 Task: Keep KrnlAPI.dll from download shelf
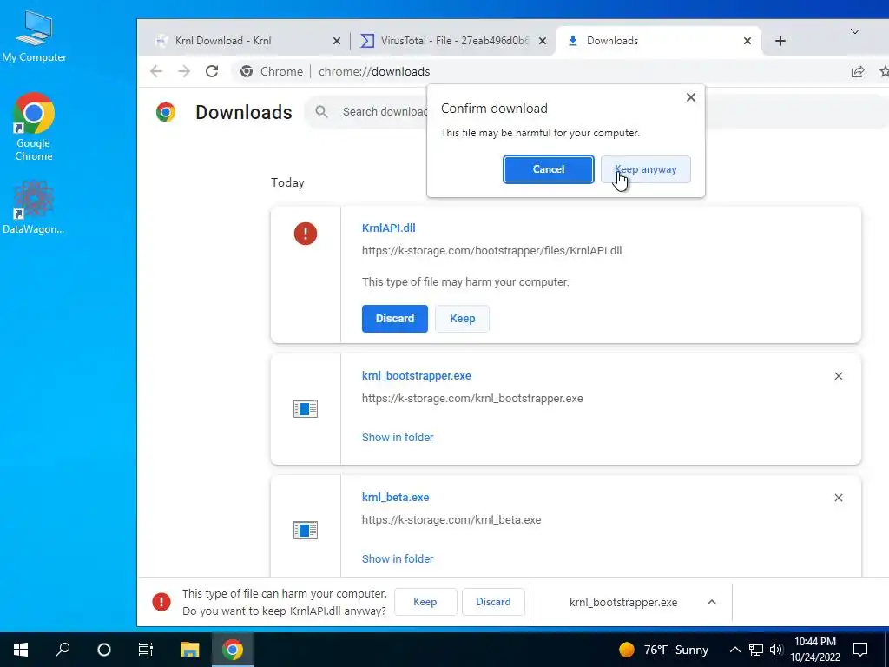[425, 602]
